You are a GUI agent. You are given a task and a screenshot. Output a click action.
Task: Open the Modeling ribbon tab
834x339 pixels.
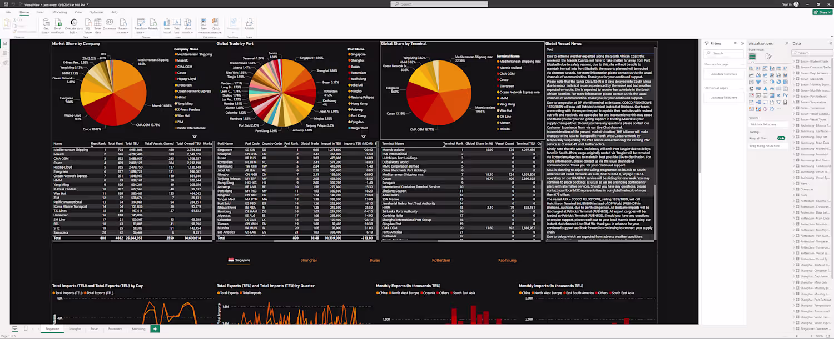[59, 12]
